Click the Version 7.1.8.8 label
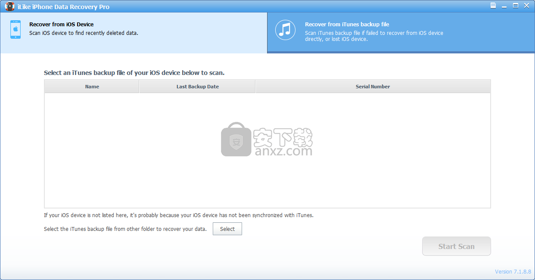535x280 pixels. [513, 272]
